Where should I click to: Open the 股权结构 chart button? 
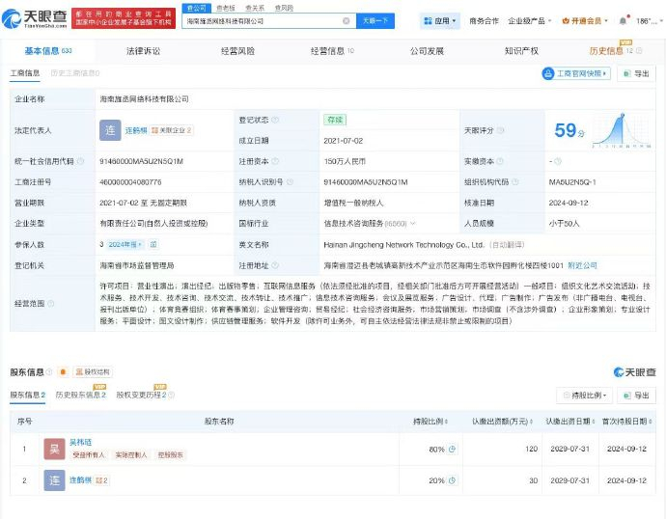[x=93, y=371]
